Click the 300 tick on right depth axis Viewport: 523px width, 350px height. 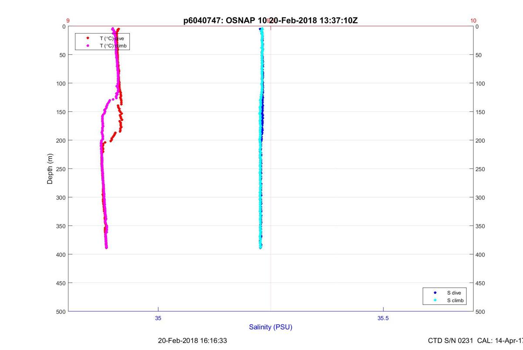[480, 198]
